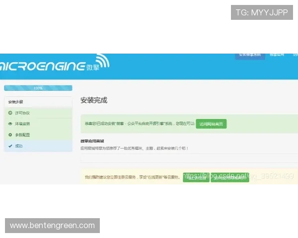
Task: Click the 微擎应用商城 bold heading
Action: pyautogui.click(x=92, y=141)
